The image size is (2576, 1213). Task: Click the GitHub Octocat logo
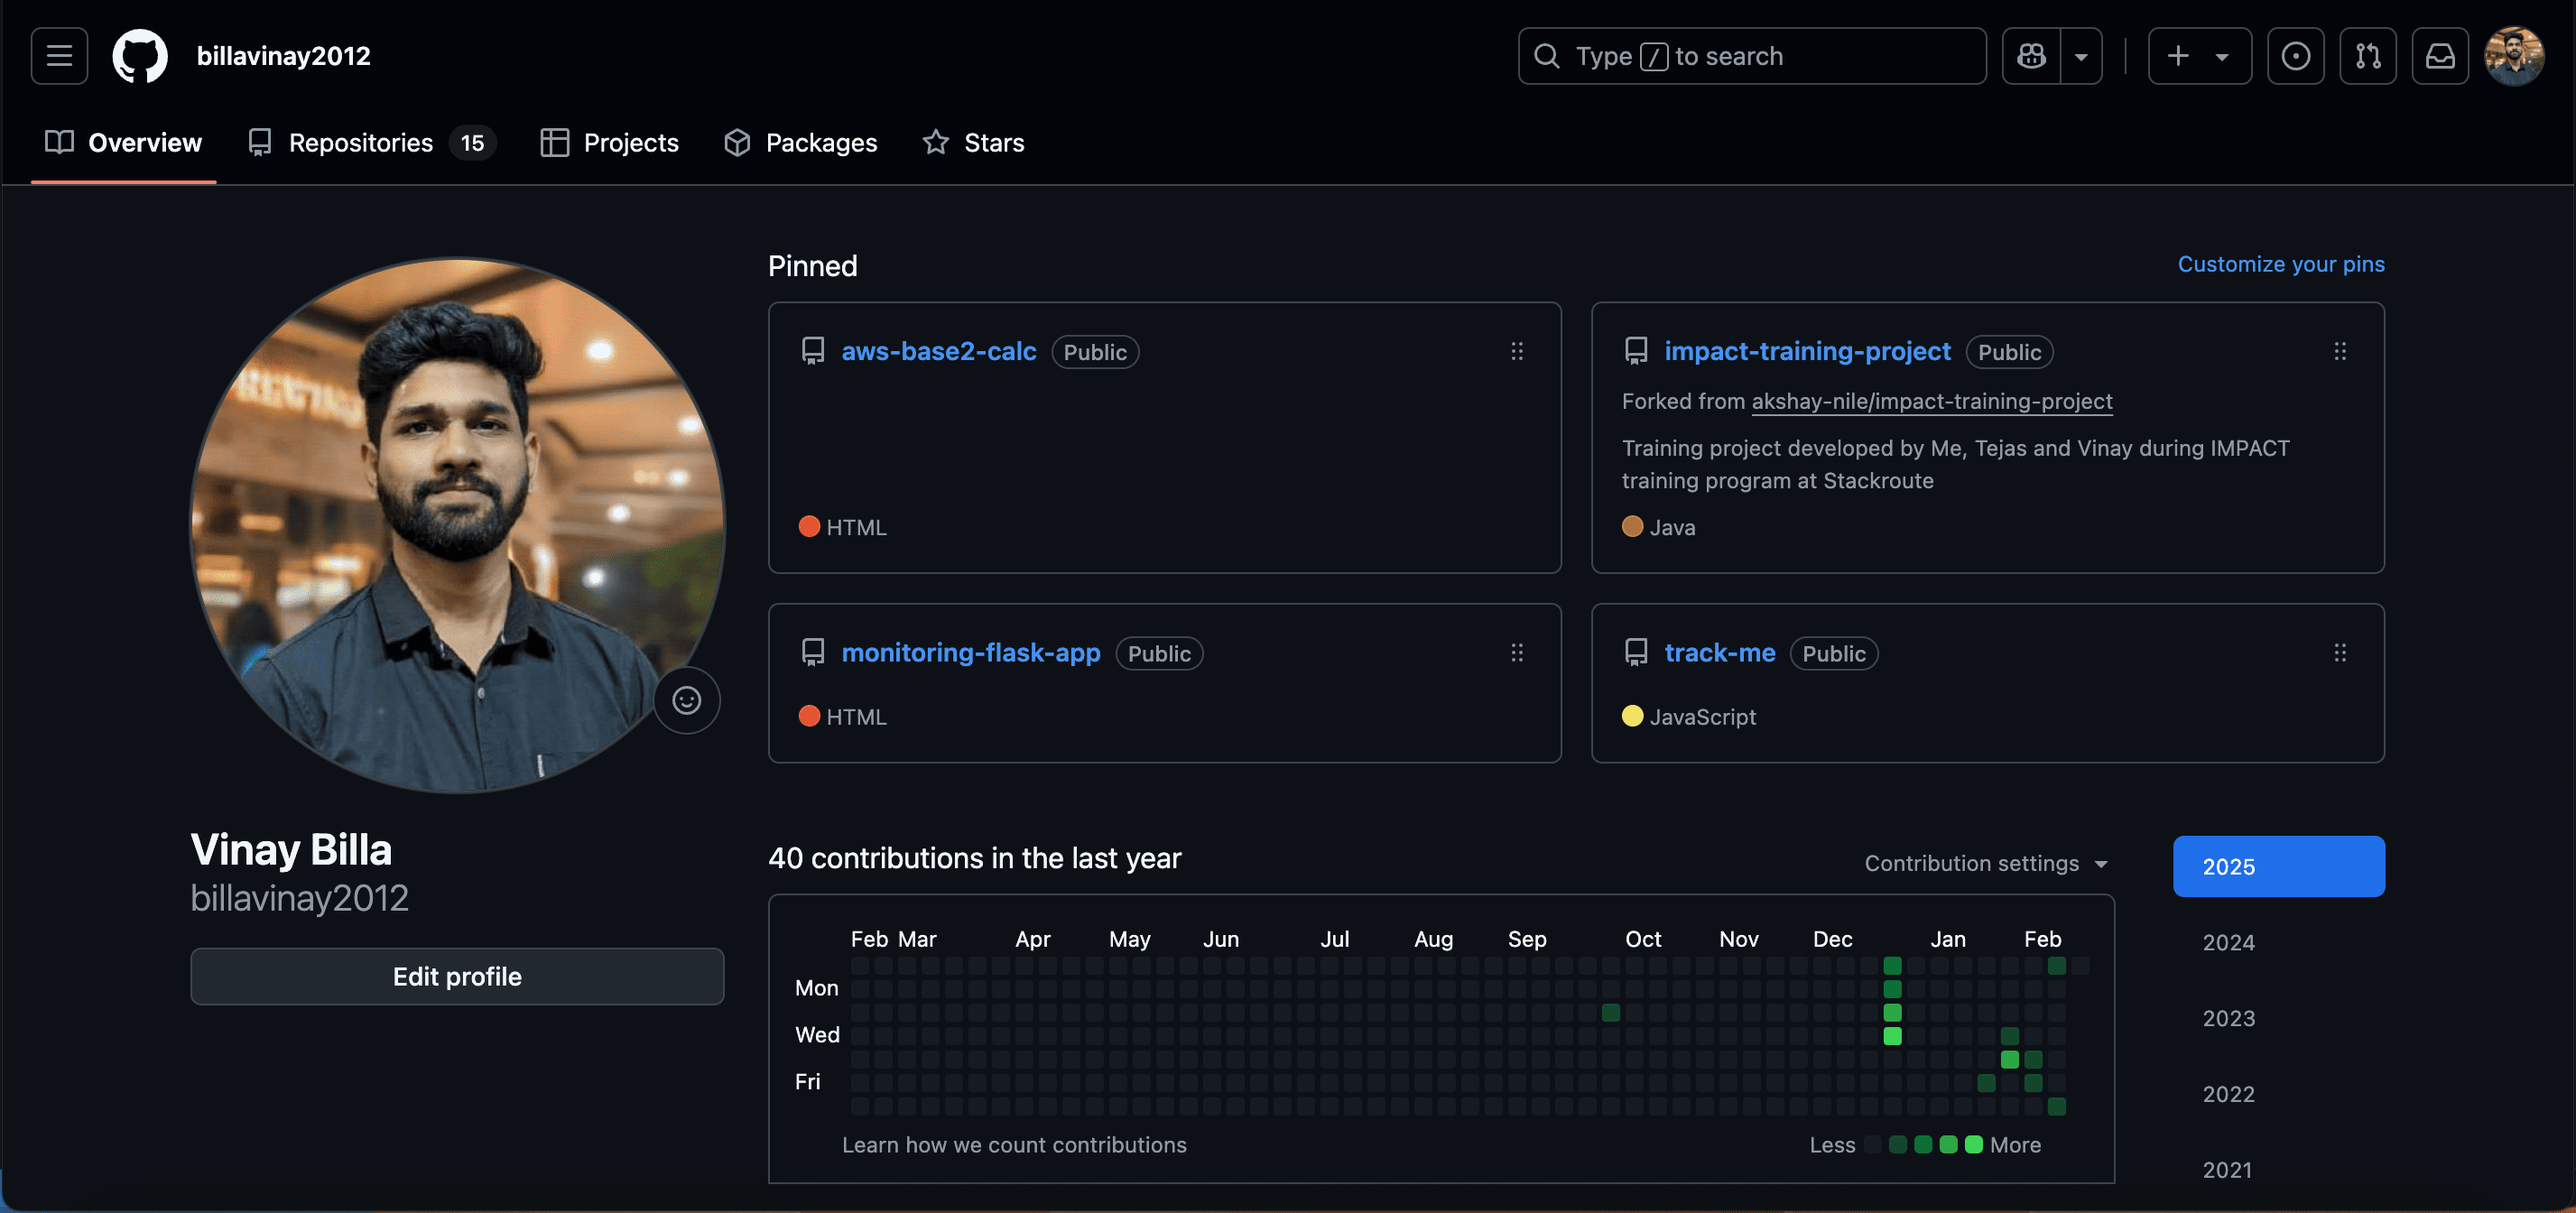[140, 56]
